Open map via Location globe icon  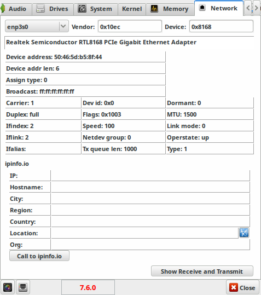coord(244,233)
